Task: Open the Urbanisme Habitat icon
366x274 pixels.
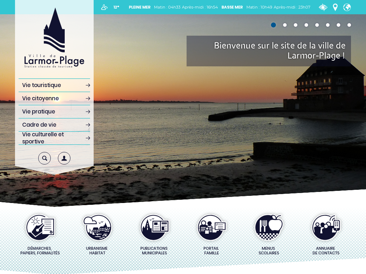Action: point(97,227)
